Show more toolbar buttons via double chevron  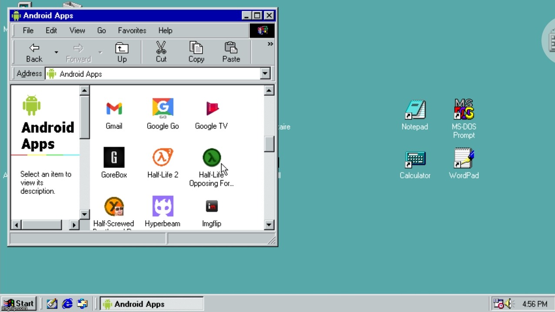270,44
